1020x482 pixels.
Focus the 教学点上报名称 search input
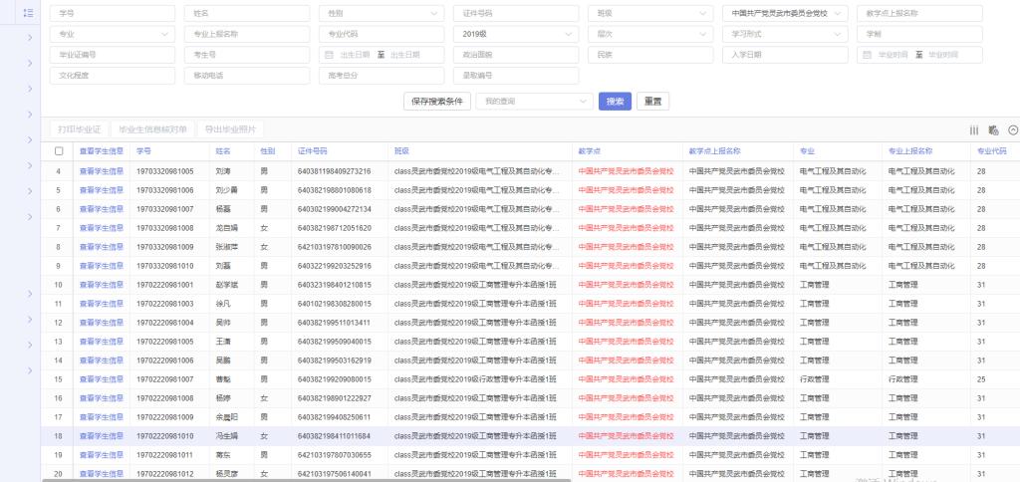tap(919, 14)
